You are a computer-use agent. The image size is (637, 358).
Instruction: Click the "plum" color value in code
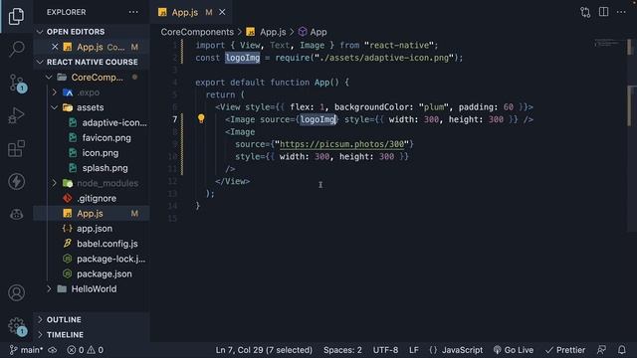(434, 107)
